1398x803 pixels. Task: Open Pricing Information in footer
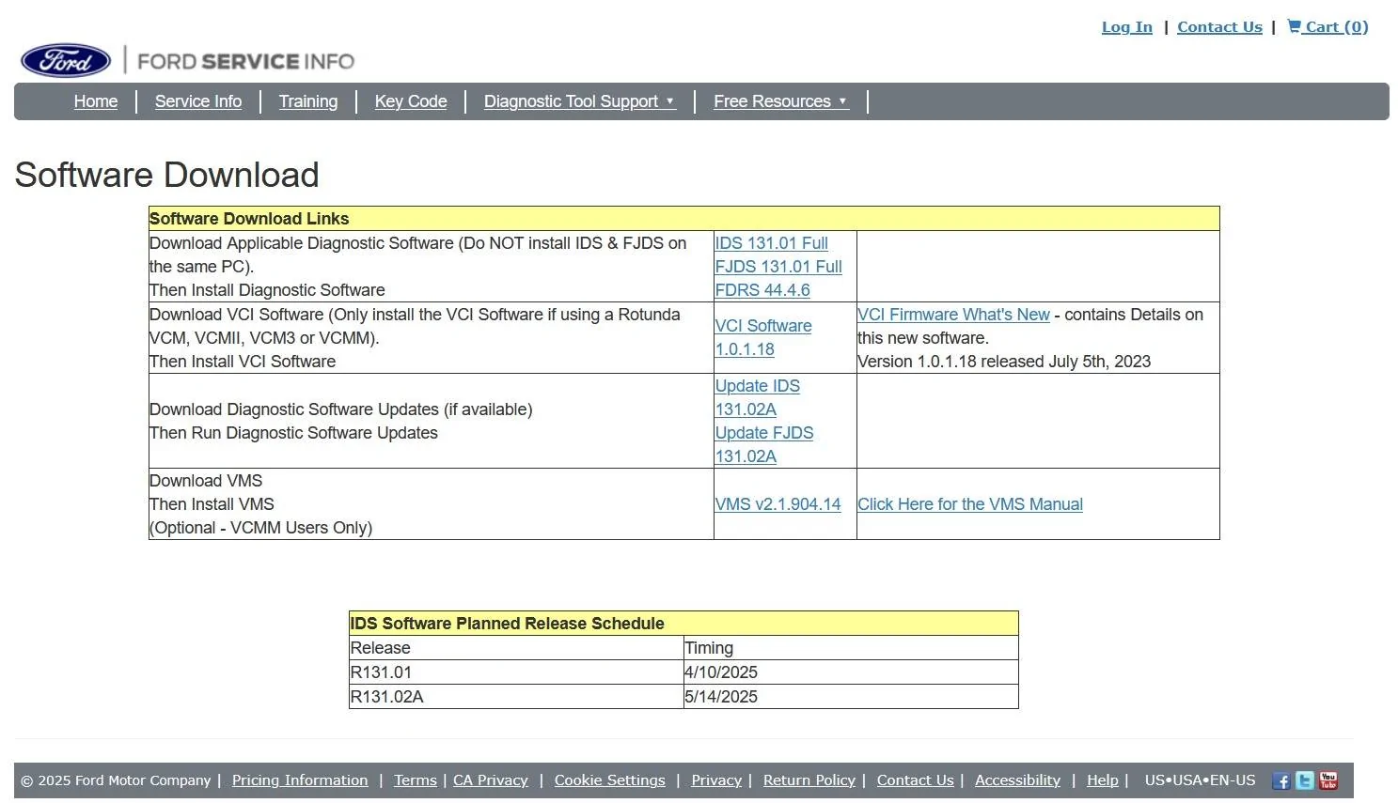pyautogui.click(x=300, y=780)
